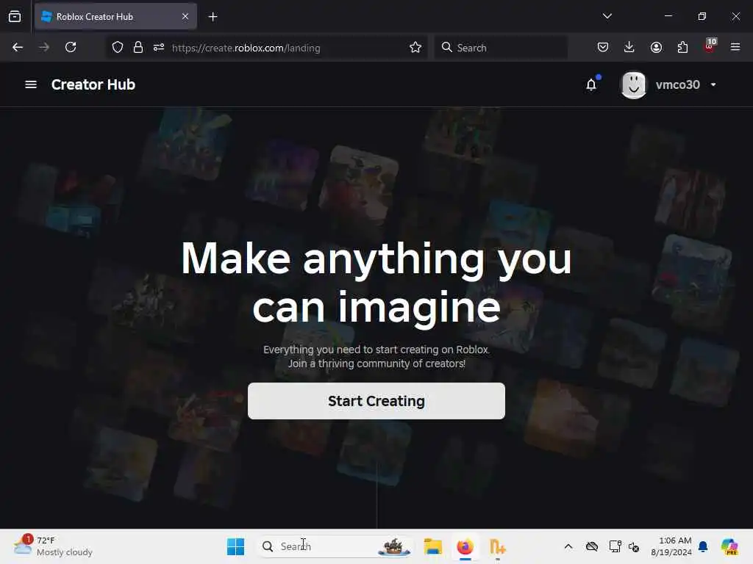Select the Roblox Creator Hub tab
This screenshot has height=564, width=753.
click(115, 17)
